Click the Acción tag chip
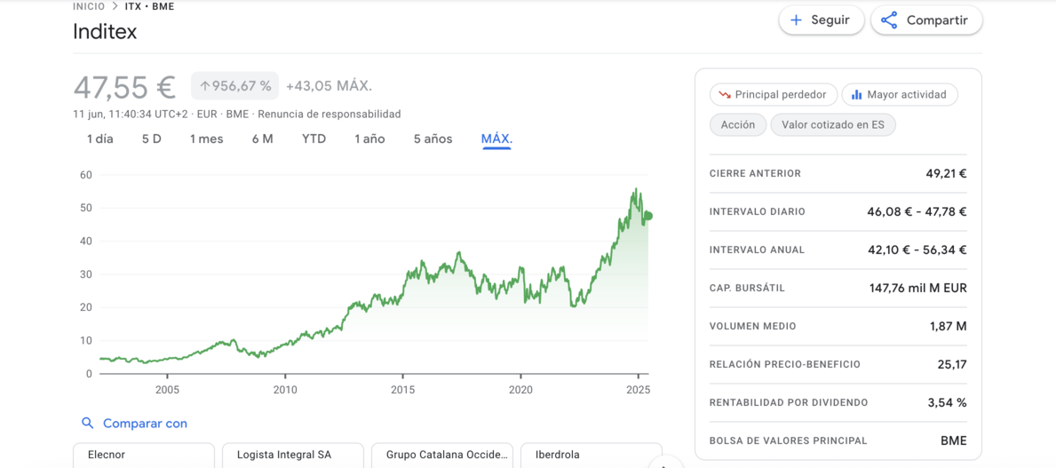Screen dimensions: 1056x468 coord(737,124)
